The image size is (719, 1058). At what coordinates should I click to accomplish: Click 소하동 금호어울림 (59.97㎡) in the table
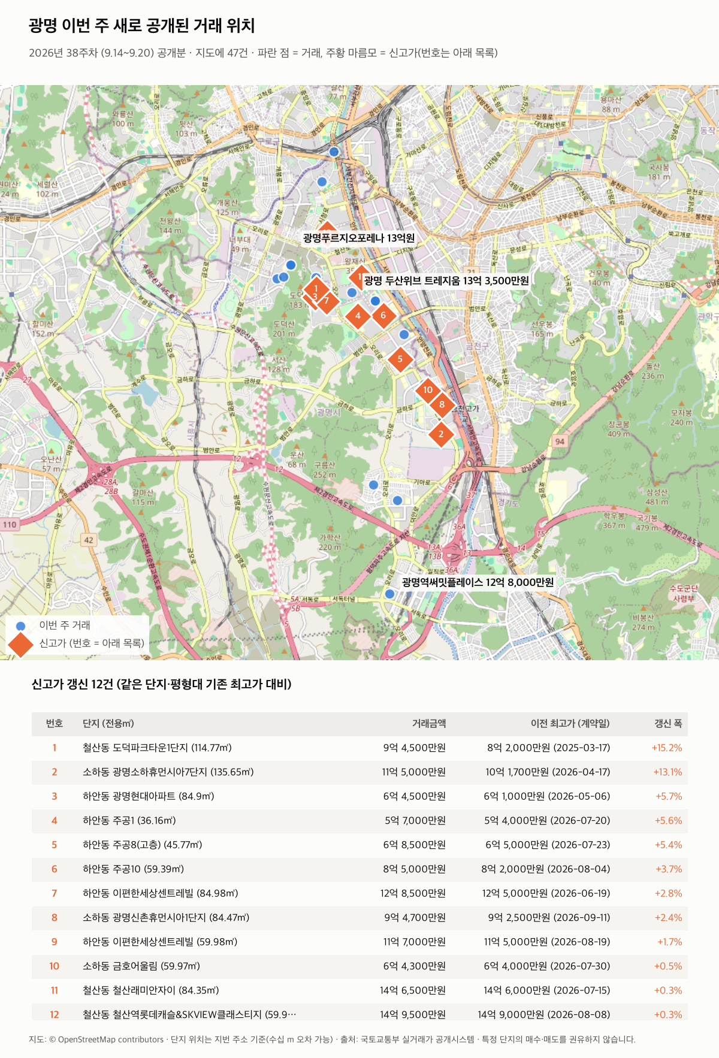[x=141, y=966]
